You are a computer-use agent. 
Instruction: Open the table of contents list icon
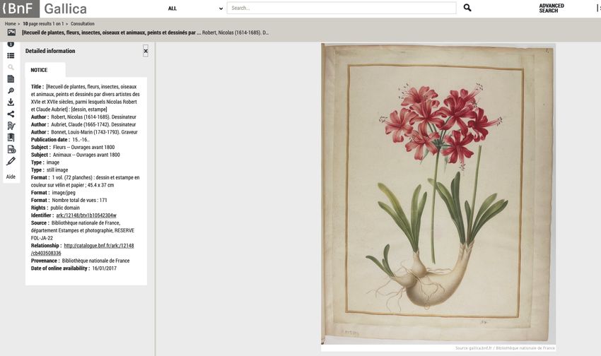point(11,56)
